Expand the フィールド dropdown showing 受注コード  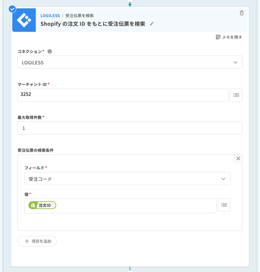coord(127,179)
